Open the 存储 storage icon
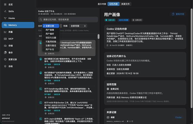This screenshot has width=193, height=124. point(5,46)
